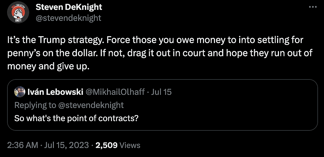Open the @stevendeknight handle below the name
The width and height of the screenshot is (324, 157).
(68, 18)
